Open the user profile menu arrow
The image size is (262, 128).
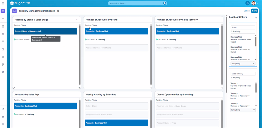point(257,3)
